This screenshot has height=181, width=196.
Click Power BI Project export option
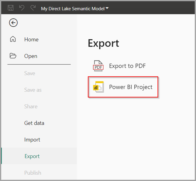(123, 87)
